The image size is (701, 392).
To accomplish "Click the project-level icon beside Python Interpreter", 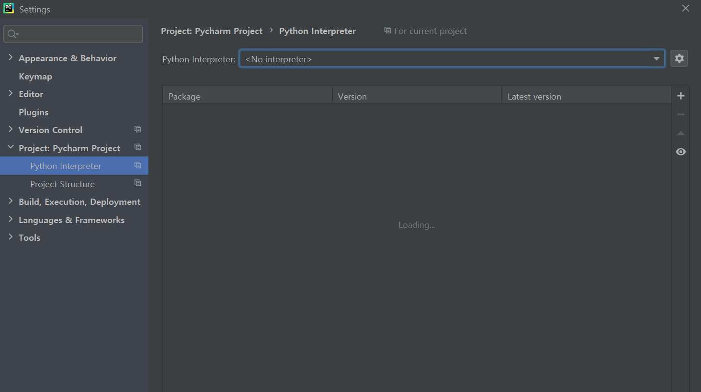I will point(138,165).
